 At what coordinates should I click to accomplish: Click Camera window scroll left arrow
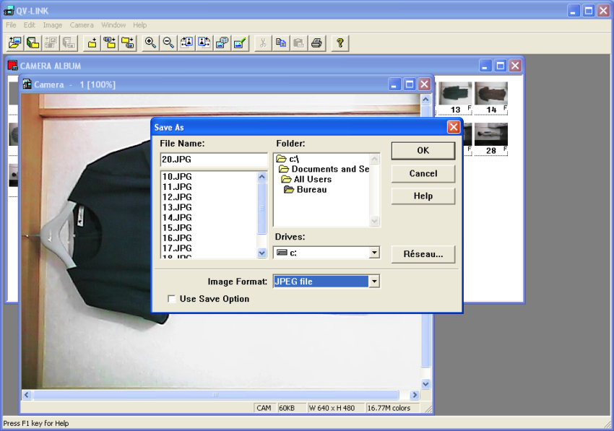point(27,395)
